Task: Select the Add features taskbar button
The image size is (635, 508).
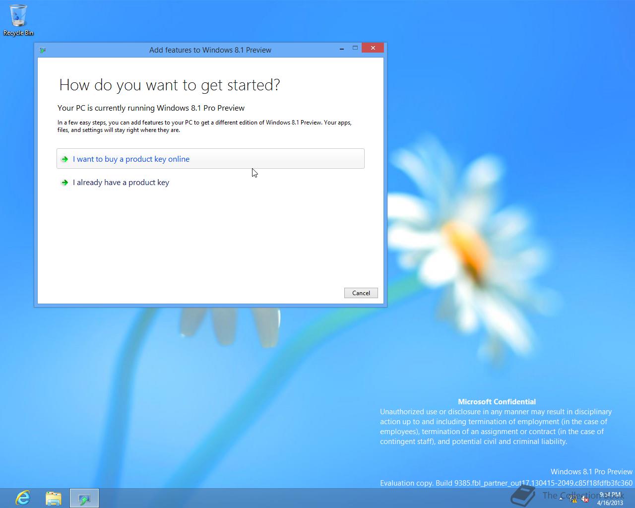Action: [x=84, y=498]
